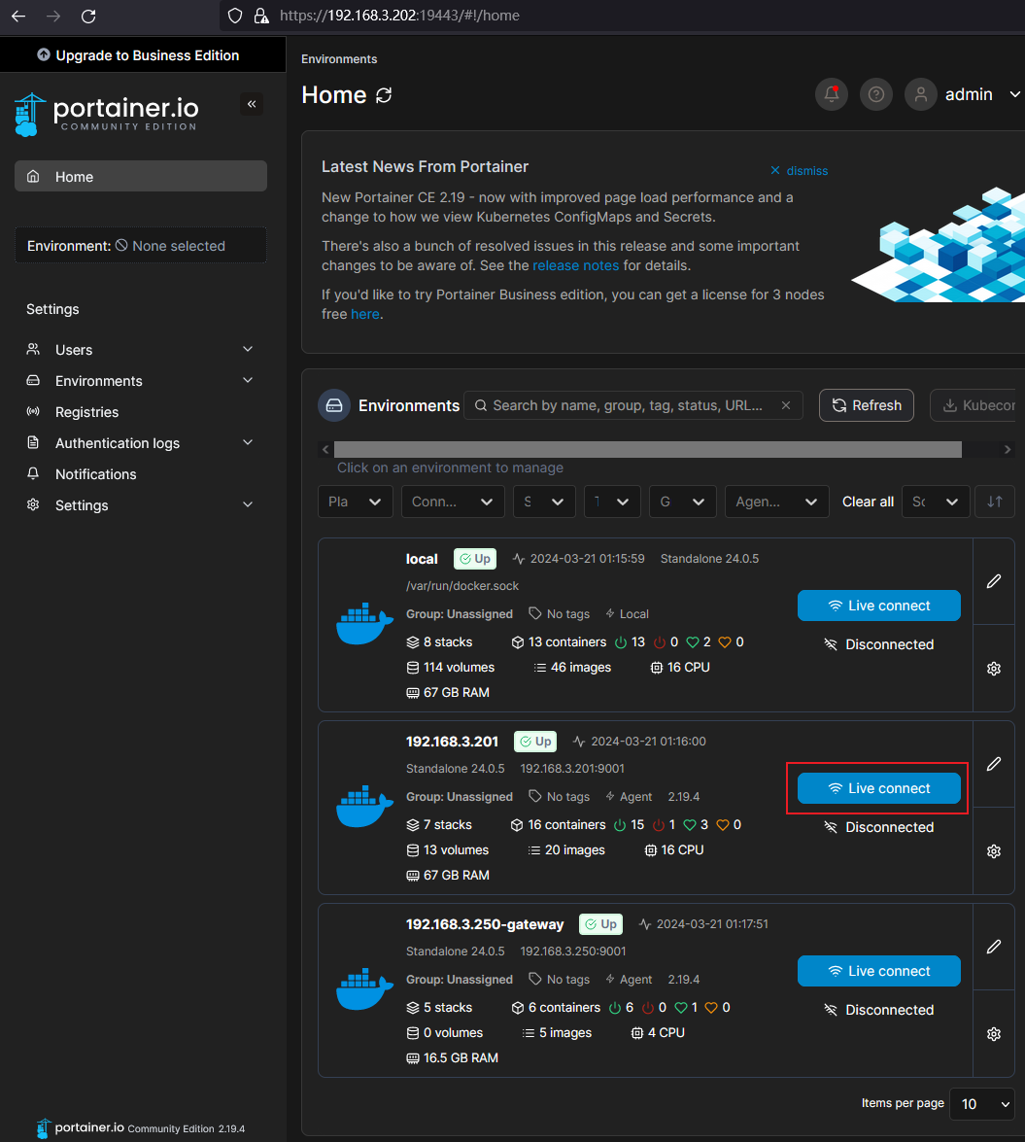1025x1142 pixels.
Task: Click the 192.168.3.250-gateway name
Action: click(x=485, y=925)
